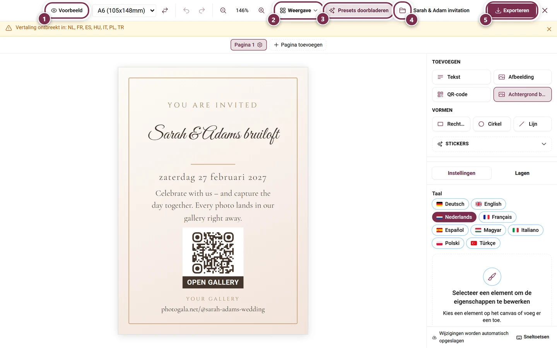Click the Exporteren button
Screen dimensions: 557x348
(512, 10)
